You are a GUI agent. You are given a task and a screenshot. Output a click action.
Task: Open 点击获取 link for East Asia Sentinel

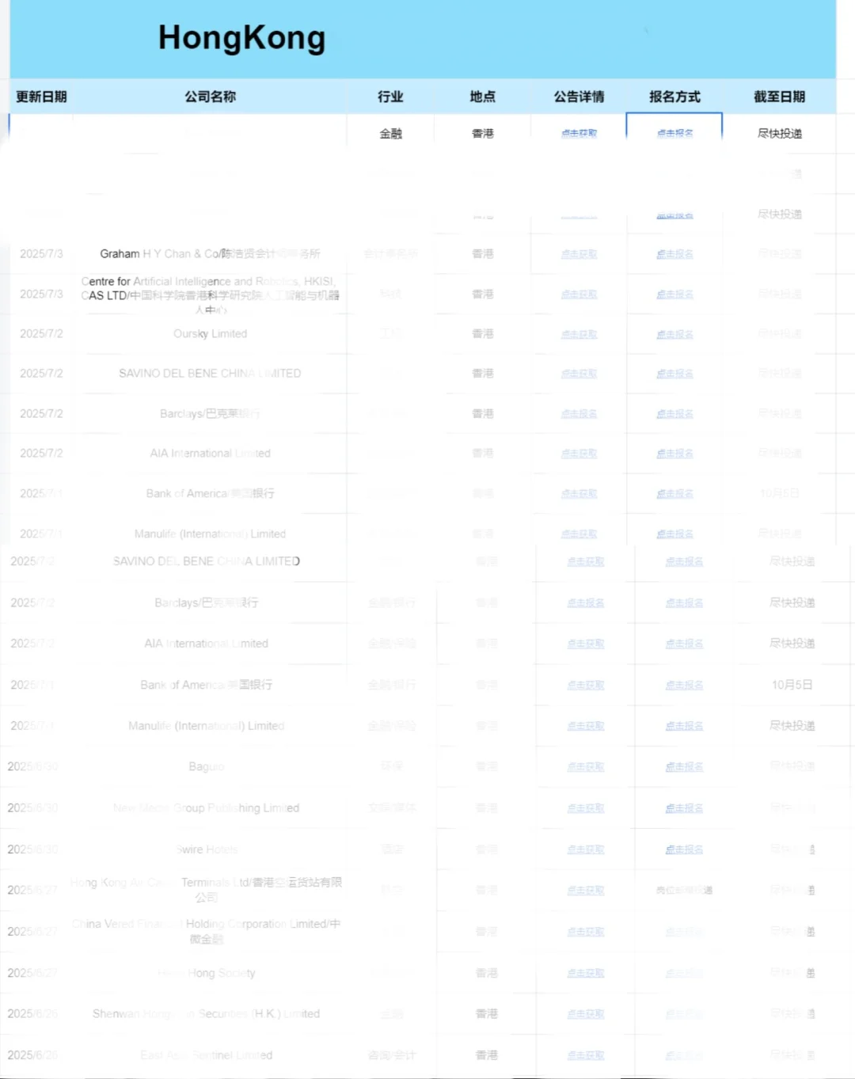pos(586,1055)
